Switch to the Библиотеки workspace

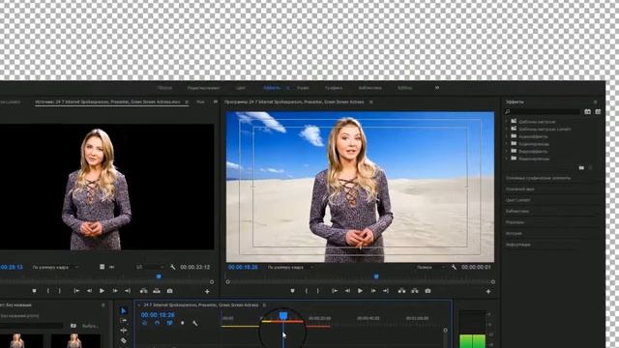370,88
